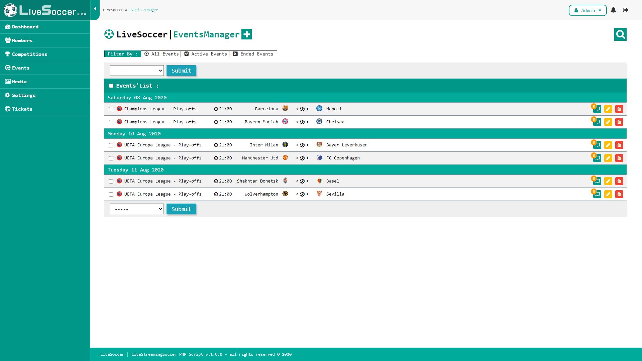Collapse the sidebar with arrow toggle

tap(95, 9)
